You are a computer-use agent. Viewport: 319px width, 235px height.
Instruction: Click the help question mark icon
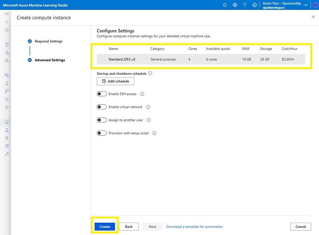tap(245, 5)
